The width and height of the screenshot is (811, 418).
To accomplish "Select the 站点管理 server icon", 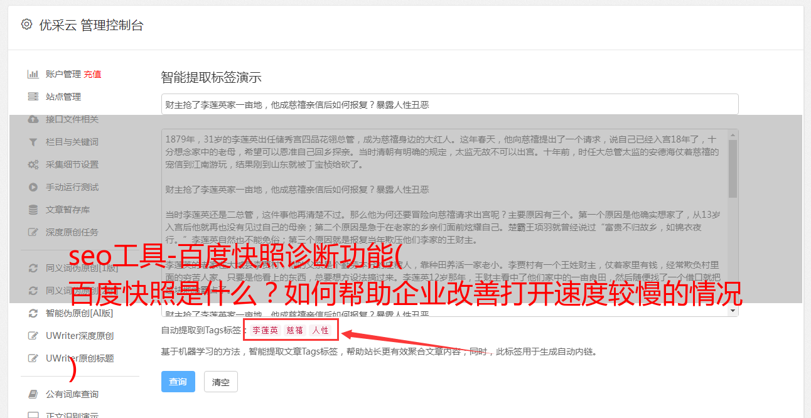I will pyautogui.click(x=33, y=97).
